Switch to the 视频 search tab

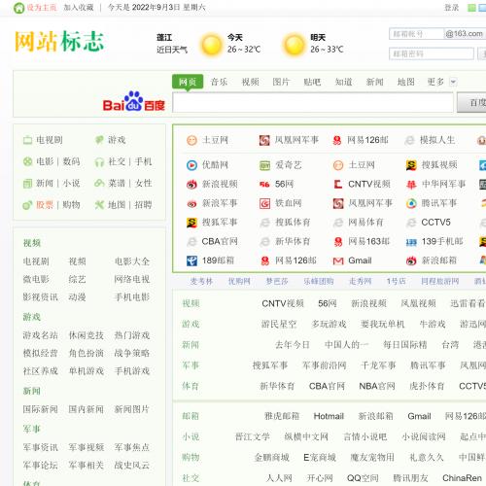tap(250, 82)
